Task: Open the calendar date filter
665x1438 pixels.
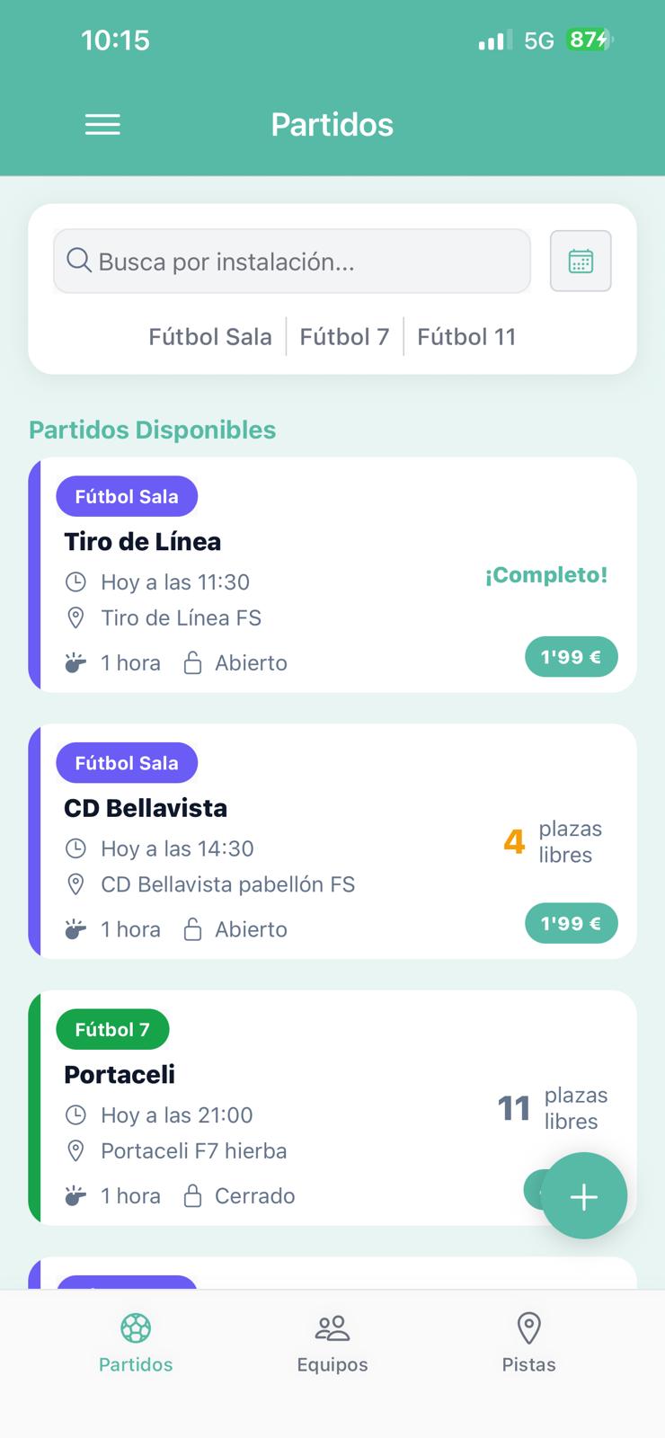Action: 581,262
